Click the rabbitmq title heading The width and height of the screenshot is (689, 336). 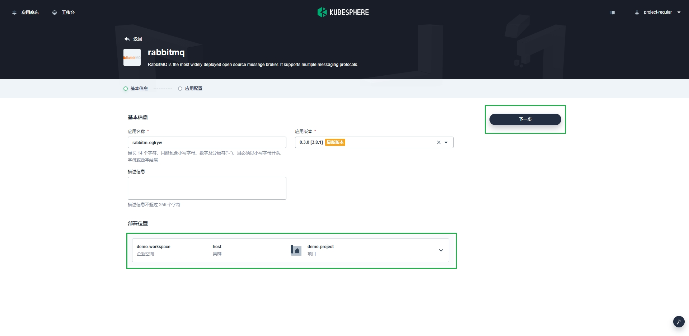(x=166, y=52)
